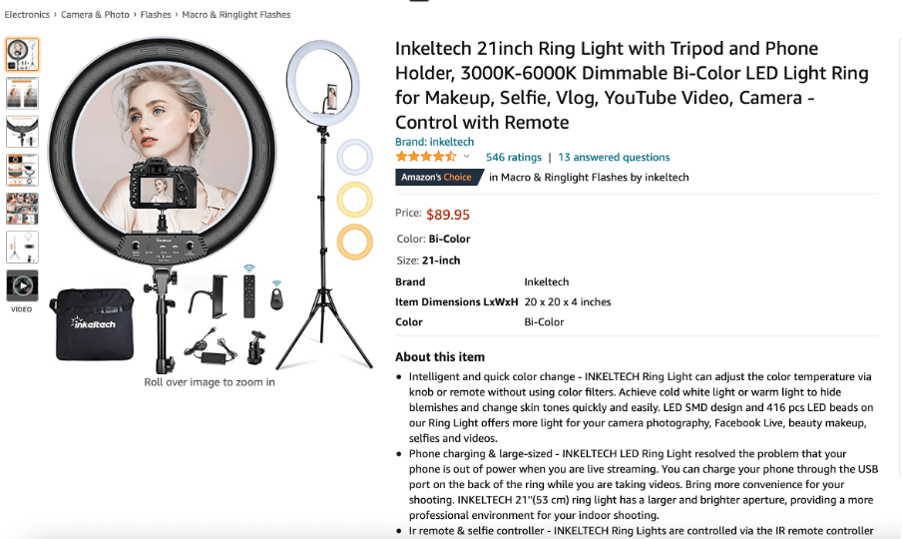The height and width of the screenshot is (539, 902).
Task: Click the Amazon's Choice badge
Action: click(x=438, y=178)
